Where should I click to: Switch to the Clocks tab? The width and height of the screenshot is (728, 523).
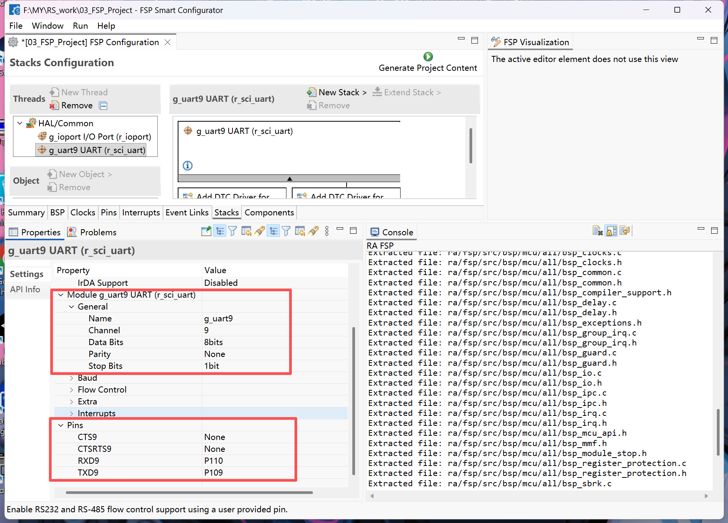click(83, 213)
